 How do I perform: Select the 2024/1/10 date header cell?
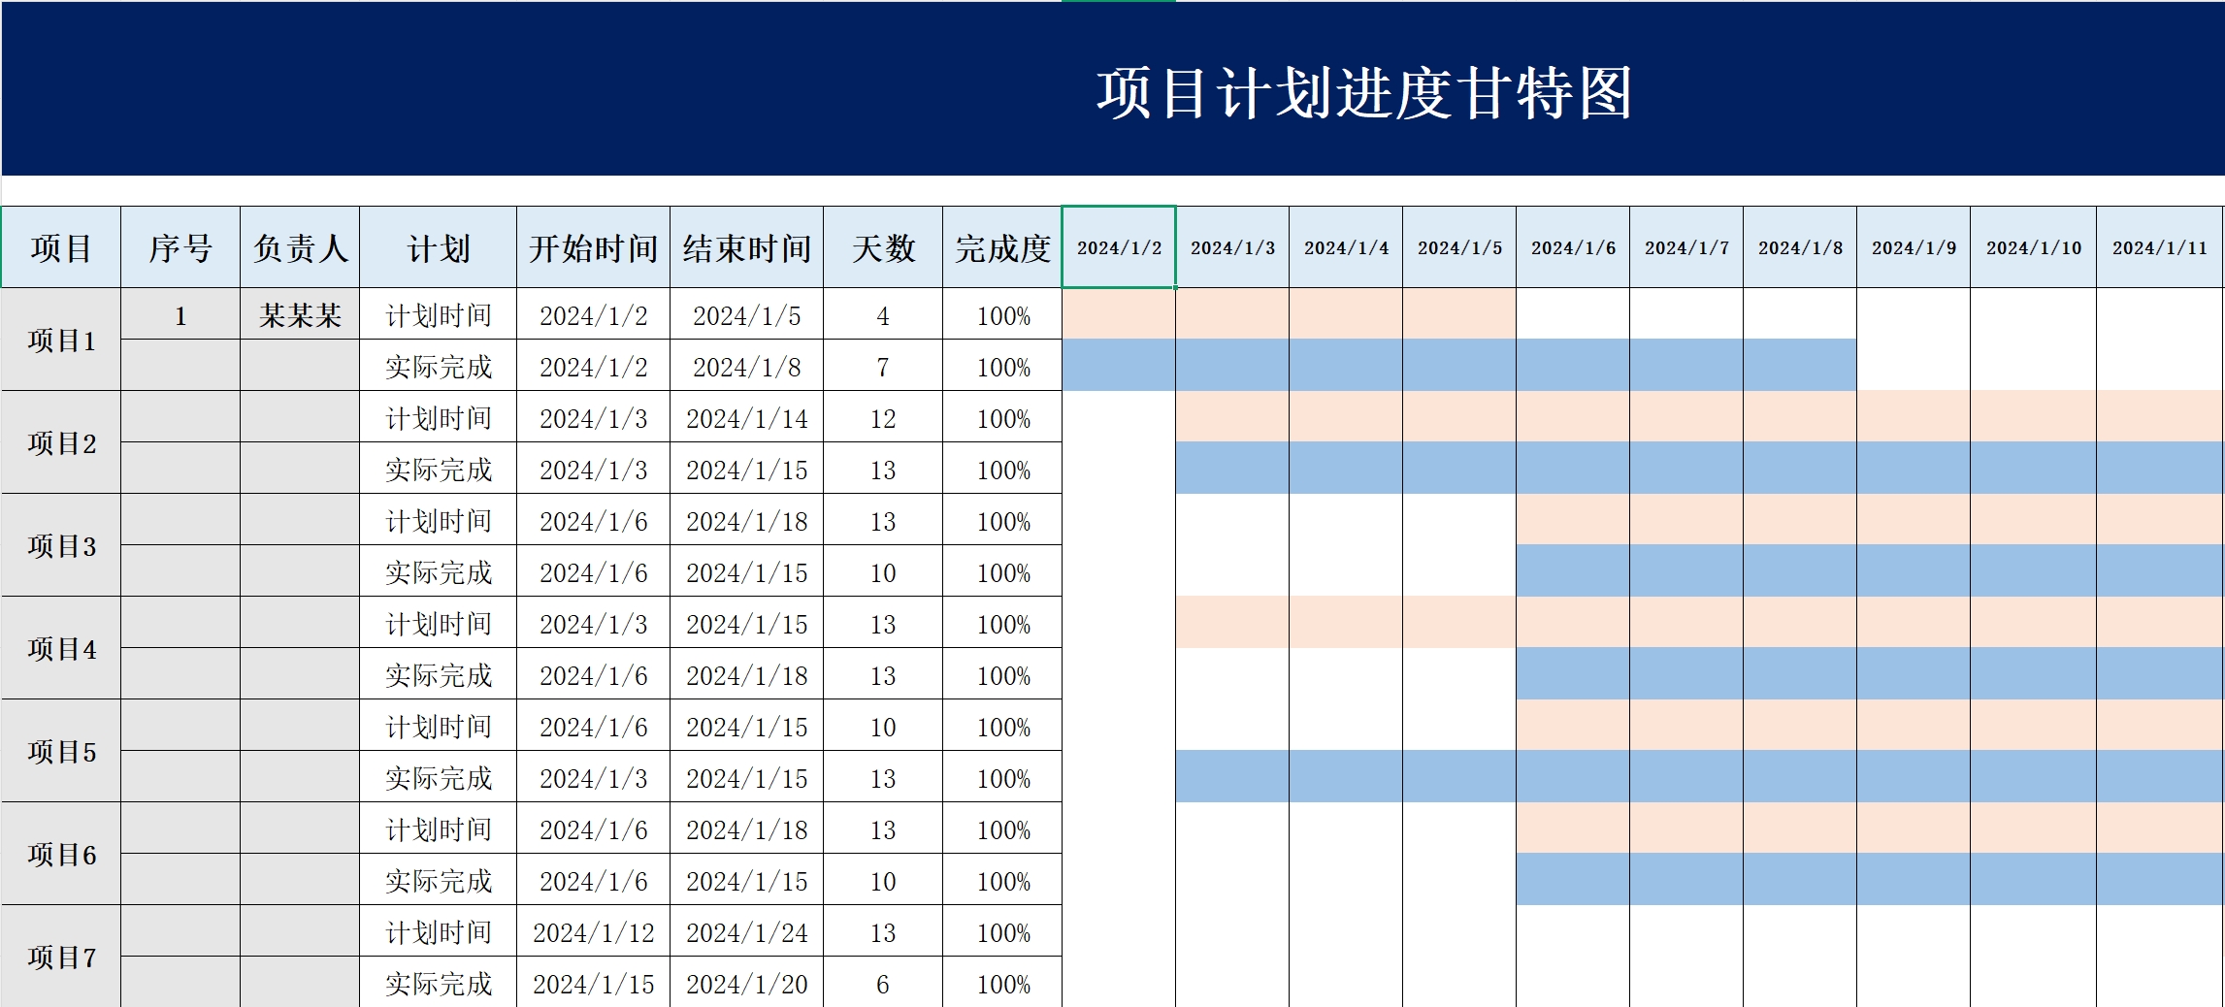[2034, 247]
